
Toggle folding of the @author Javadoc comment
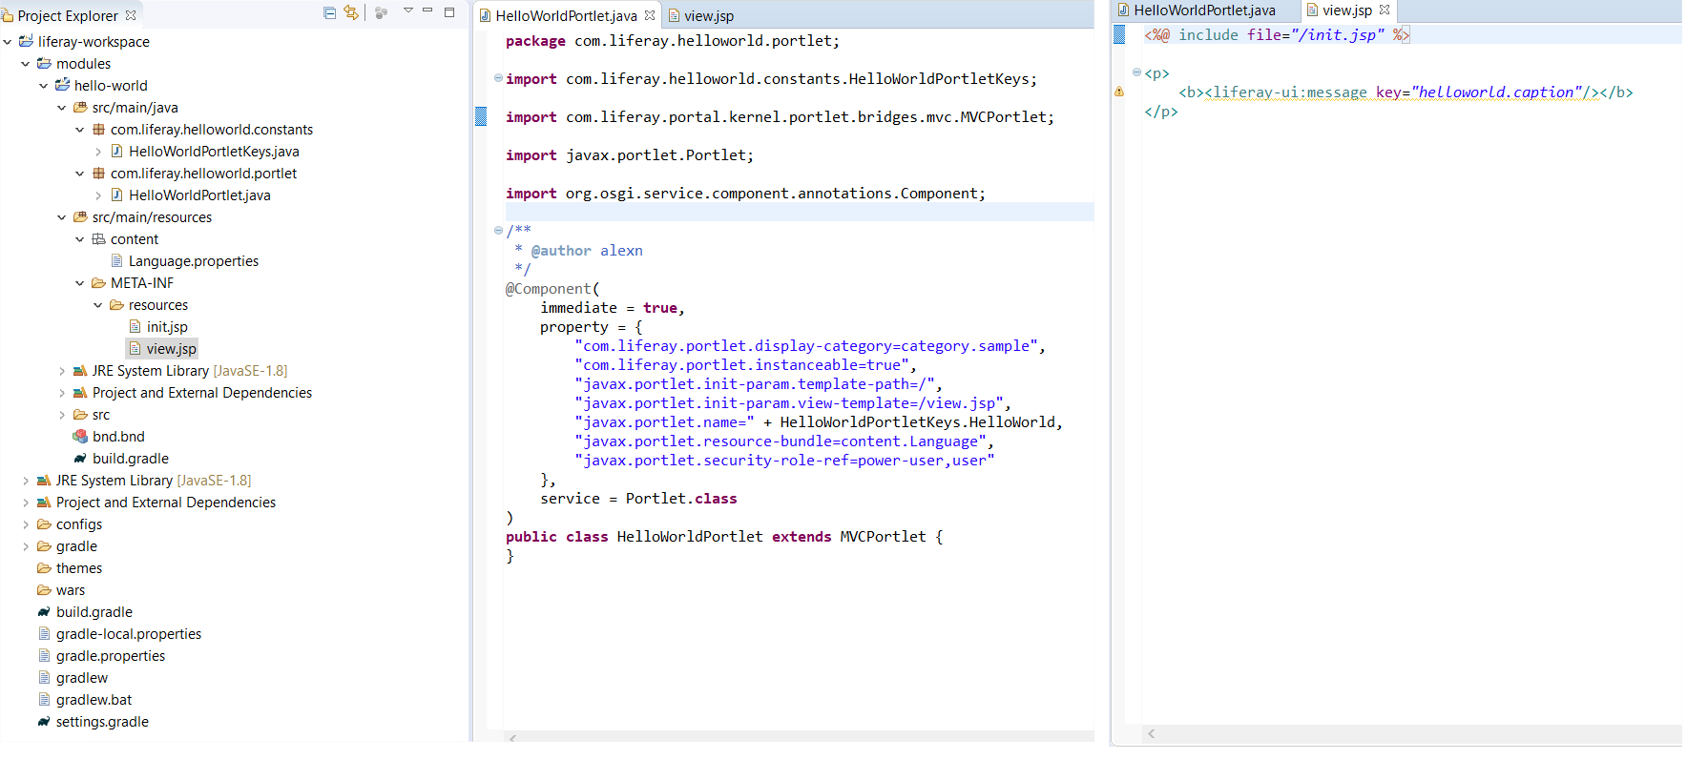(498, 231)
